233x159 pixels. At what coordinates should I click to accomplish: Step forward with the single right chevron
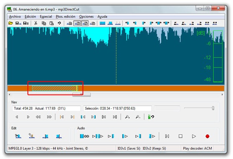28,117
